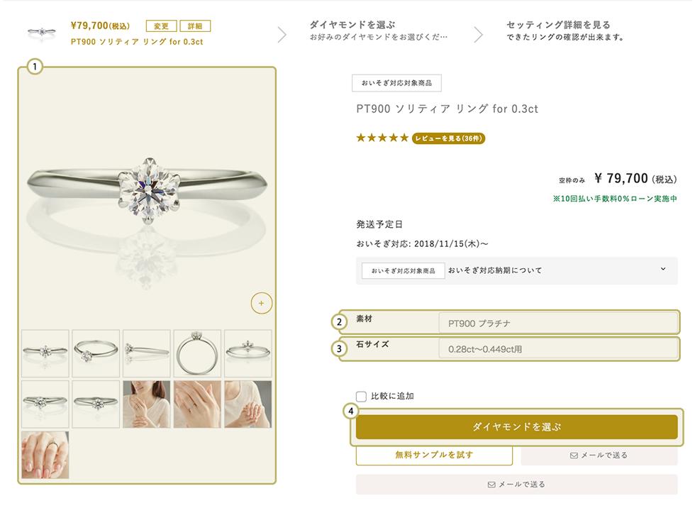Go to the セッティング詳細を見る step tab
Screen dimensions: 695x513
coord(566,31)
